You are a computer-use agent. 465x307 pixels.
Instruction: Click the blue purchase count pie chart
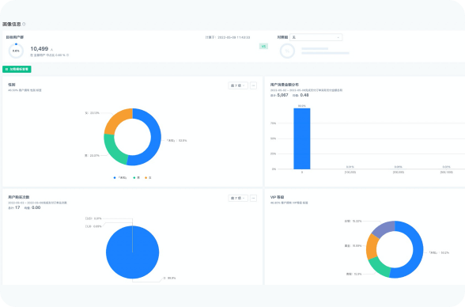coord(132,252)
